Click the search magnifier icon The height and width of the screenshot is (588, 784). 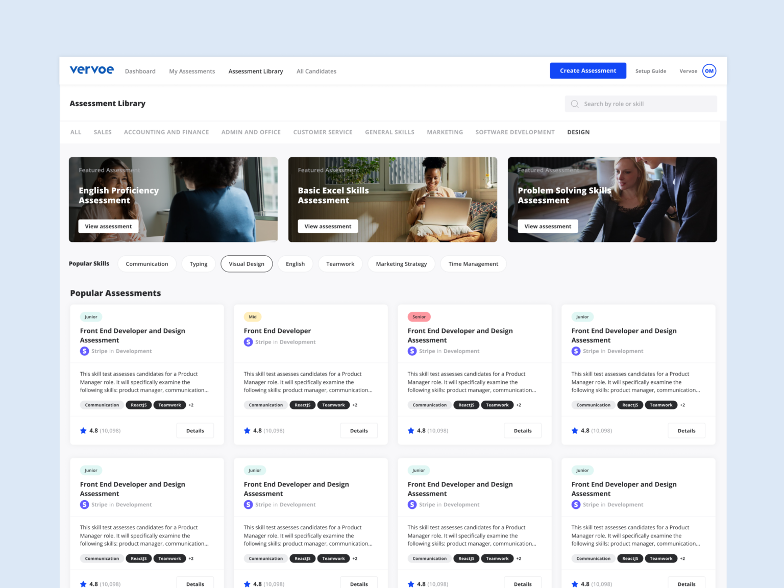[x=575, y=104]
